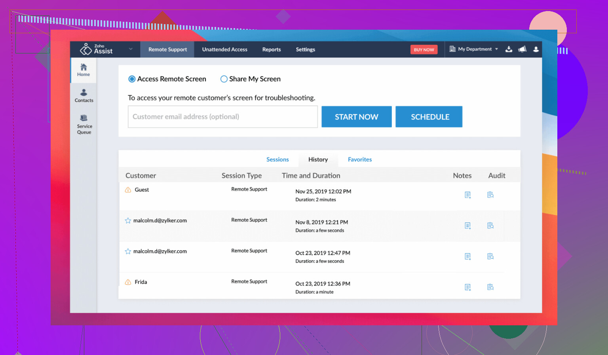
Task: Expand the Zoho Assist app switcher chevron
Action: 131,49
